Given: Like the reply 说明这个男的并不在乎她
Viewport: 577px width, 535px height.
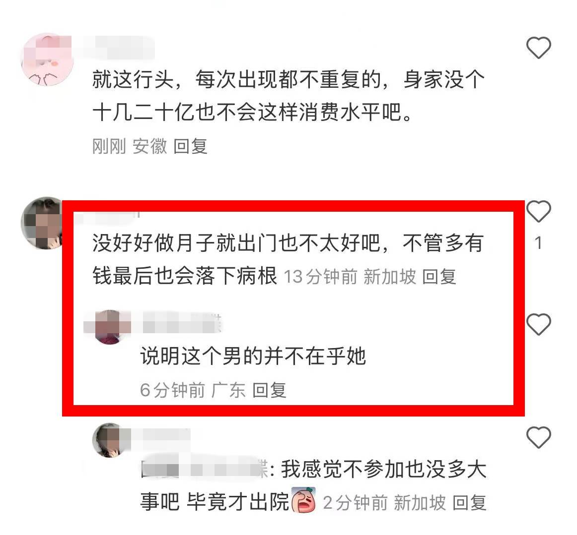Looking at the screenshot, I should 538,324.
